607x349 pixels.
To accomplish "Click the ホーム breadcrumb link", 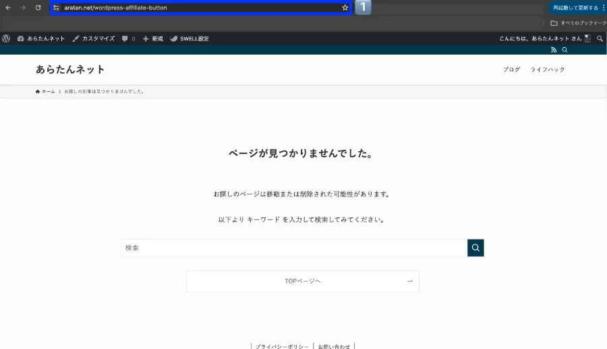I will [45, 92].
